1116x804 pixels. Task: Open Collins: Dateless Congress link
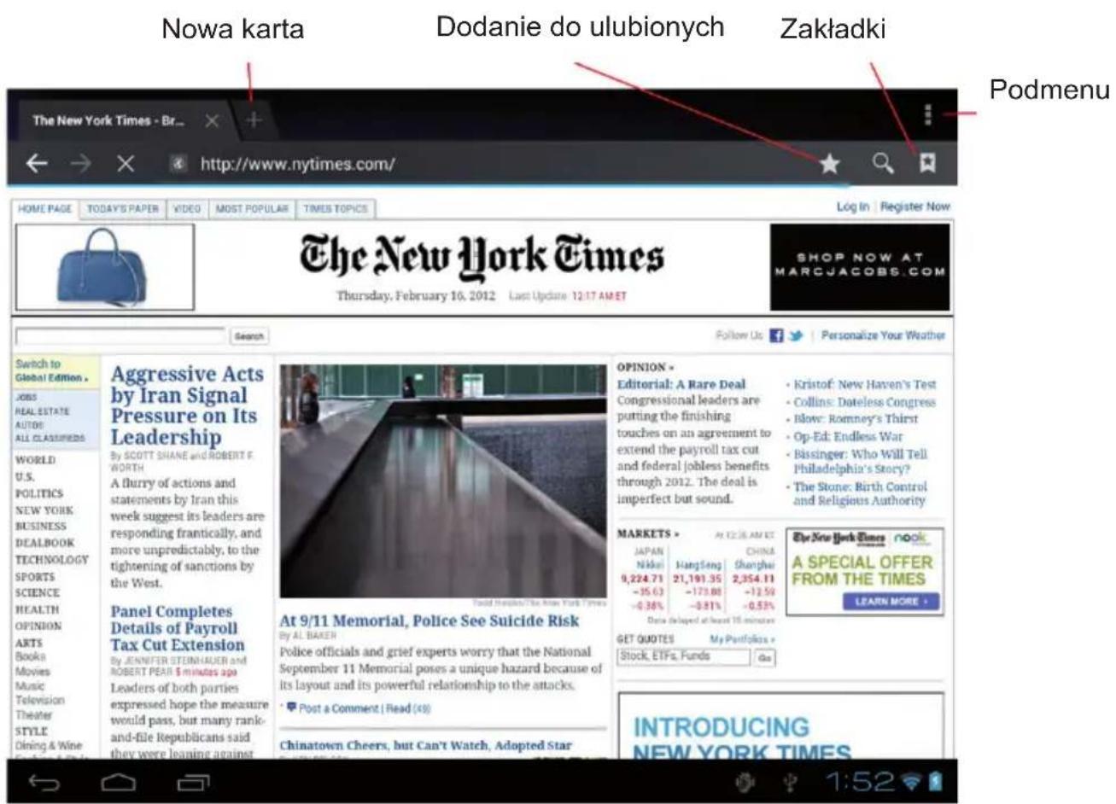[864, 402]
